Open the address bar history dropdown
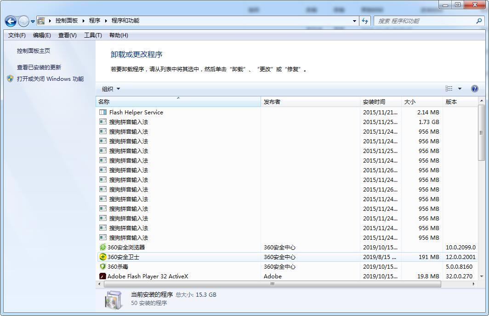 [354, 21]
